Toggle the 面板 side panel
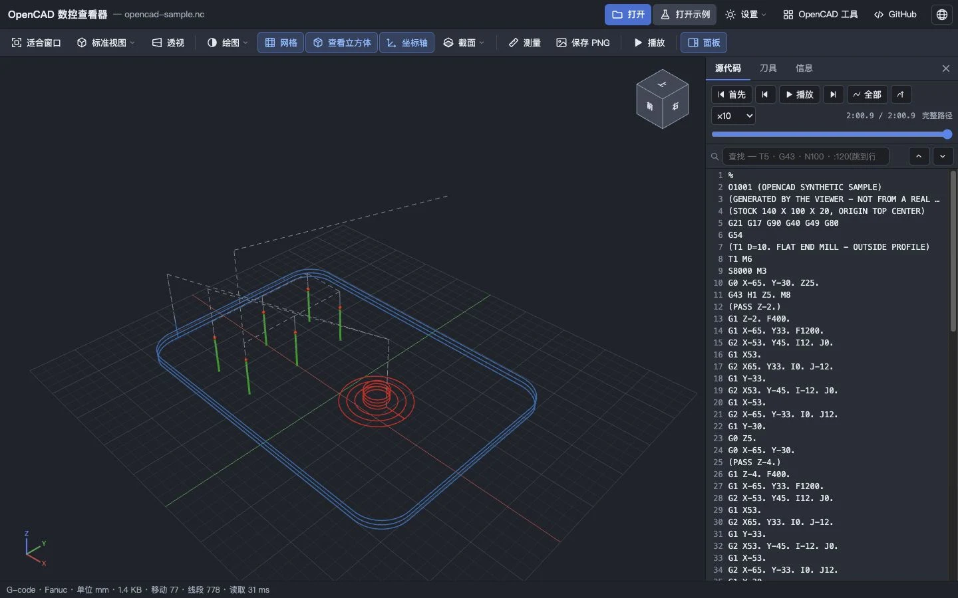This screenshot has height=598, width=958. [x=703, y=43]
